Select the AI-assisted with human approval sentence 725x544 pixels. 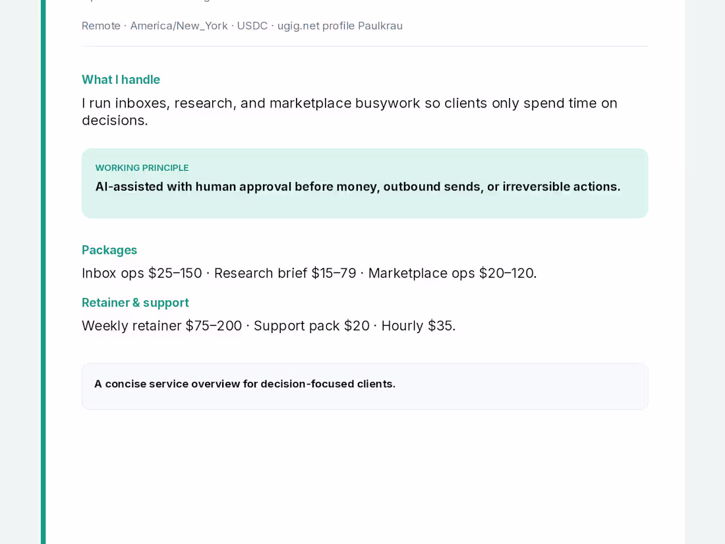pyautogui.click(x=358, y=187)
